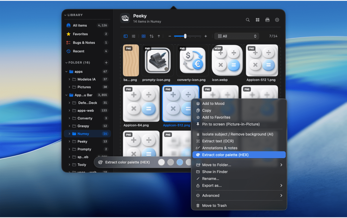Image resolution: width=347 pixels, height=218 pixels.
Task: Choose Extract color palette (HEX) menu item
Action: 239,155
